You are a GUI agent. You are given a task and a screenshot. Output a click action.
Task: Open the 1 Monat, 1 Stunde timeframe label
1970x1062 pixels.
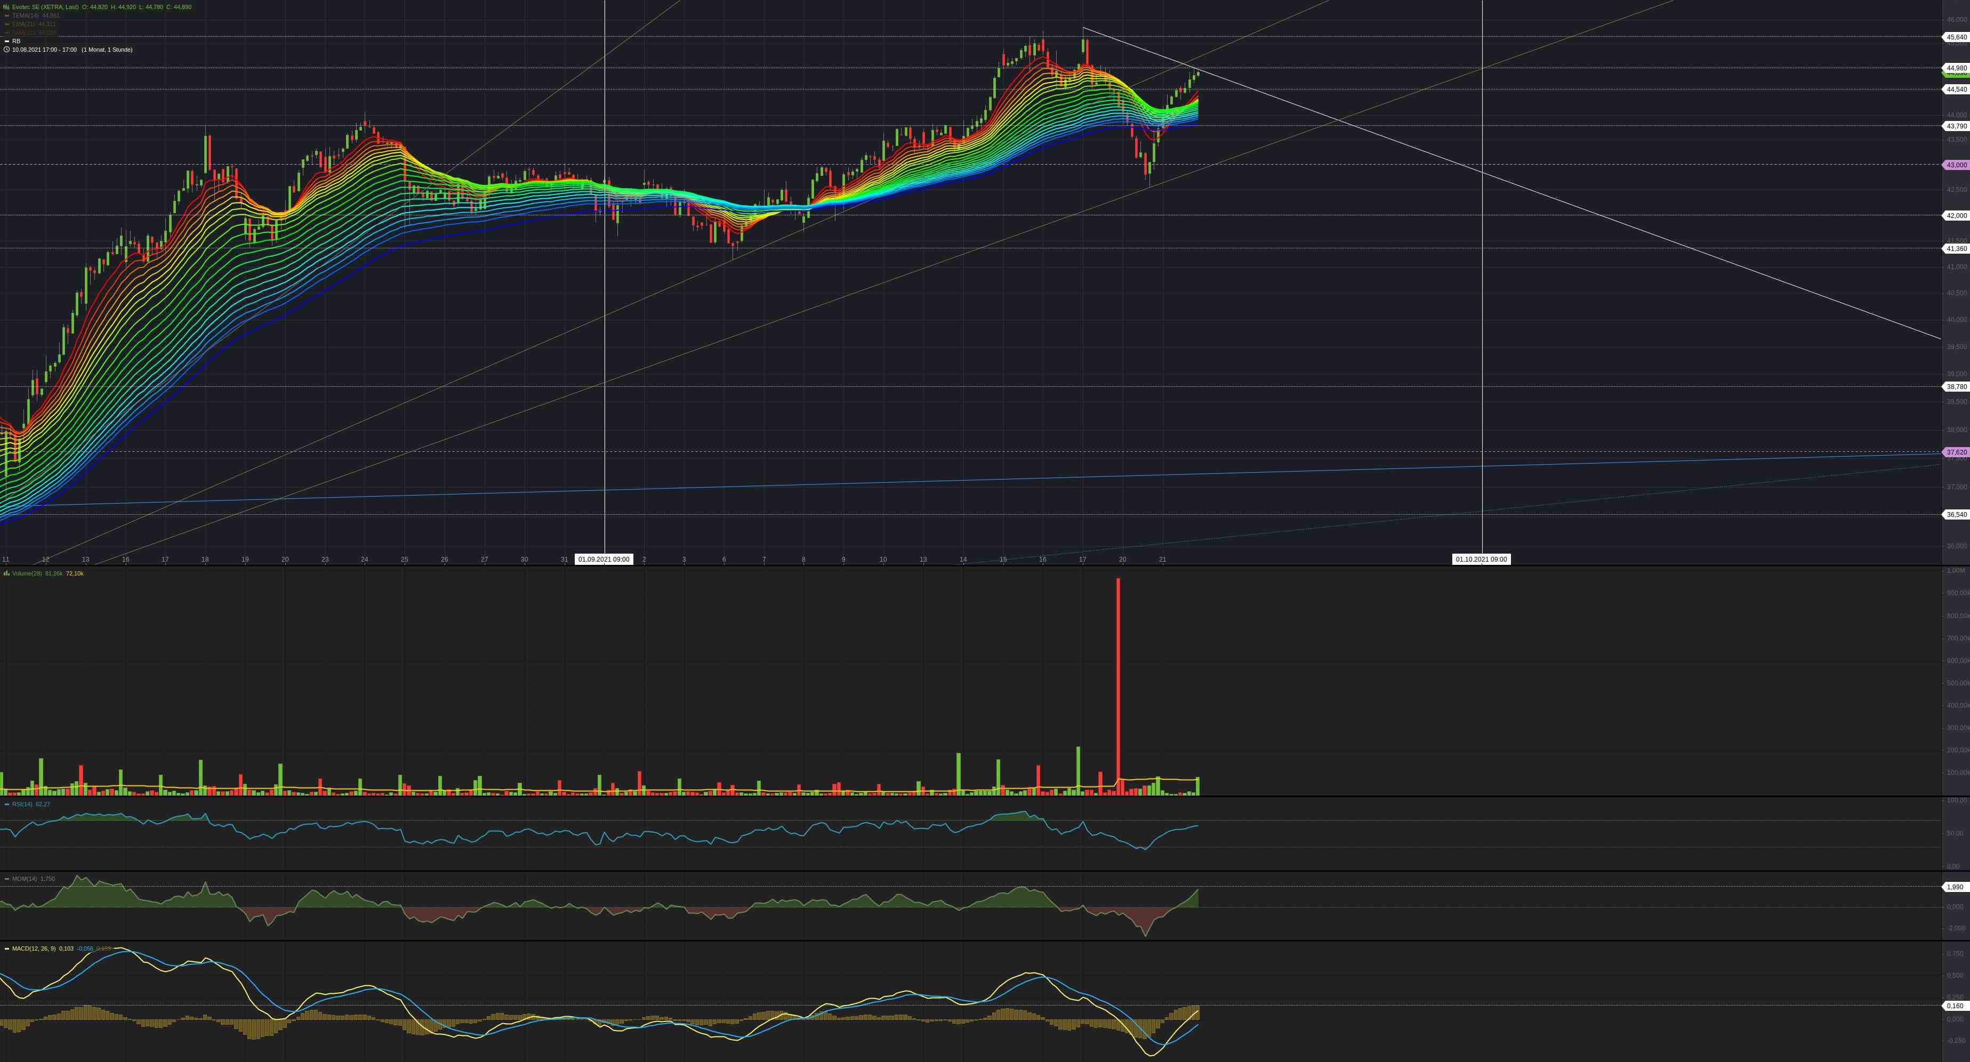tap(107, 50)
